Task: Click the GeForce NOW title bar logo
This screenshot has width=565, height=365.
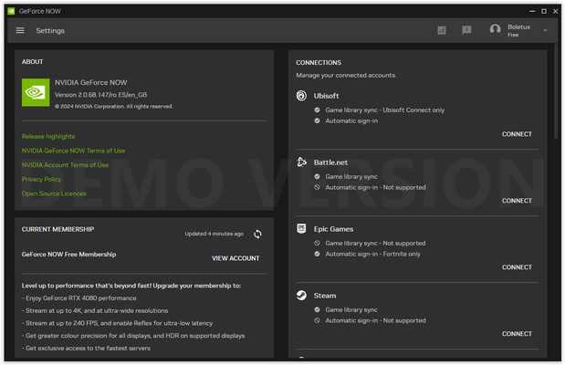Action: (11, 11)
